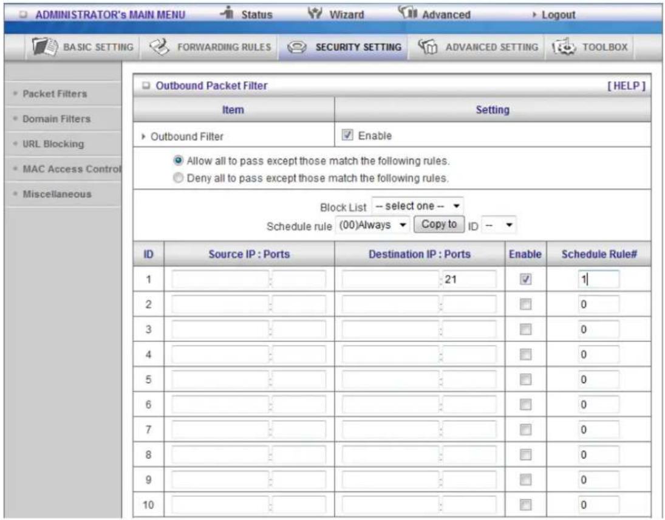Select Allow all to pass radio option
Screen dimensions: 665x520
pyautogui.click(x=178, y=161)
